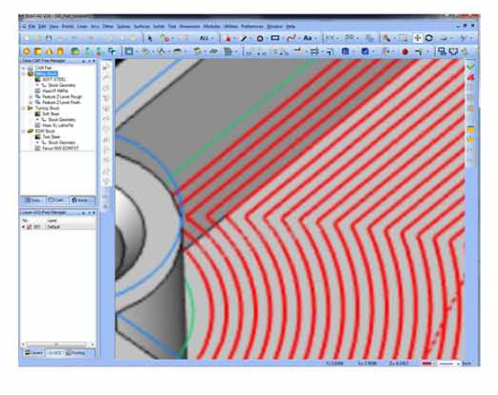Open the Edit menu
Viewport: 498px width, 395px height.
42,27
